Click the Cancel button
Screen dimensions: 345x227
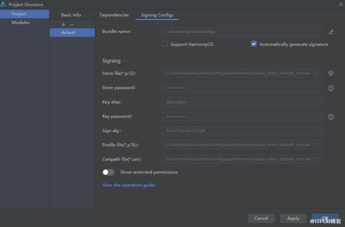(261, 218)
